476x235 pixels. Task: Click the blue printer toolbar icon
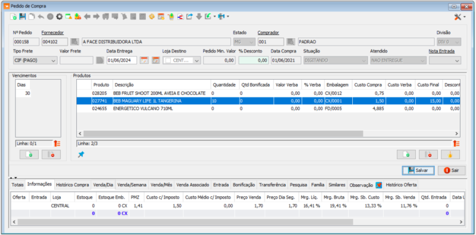click(221, 17)
